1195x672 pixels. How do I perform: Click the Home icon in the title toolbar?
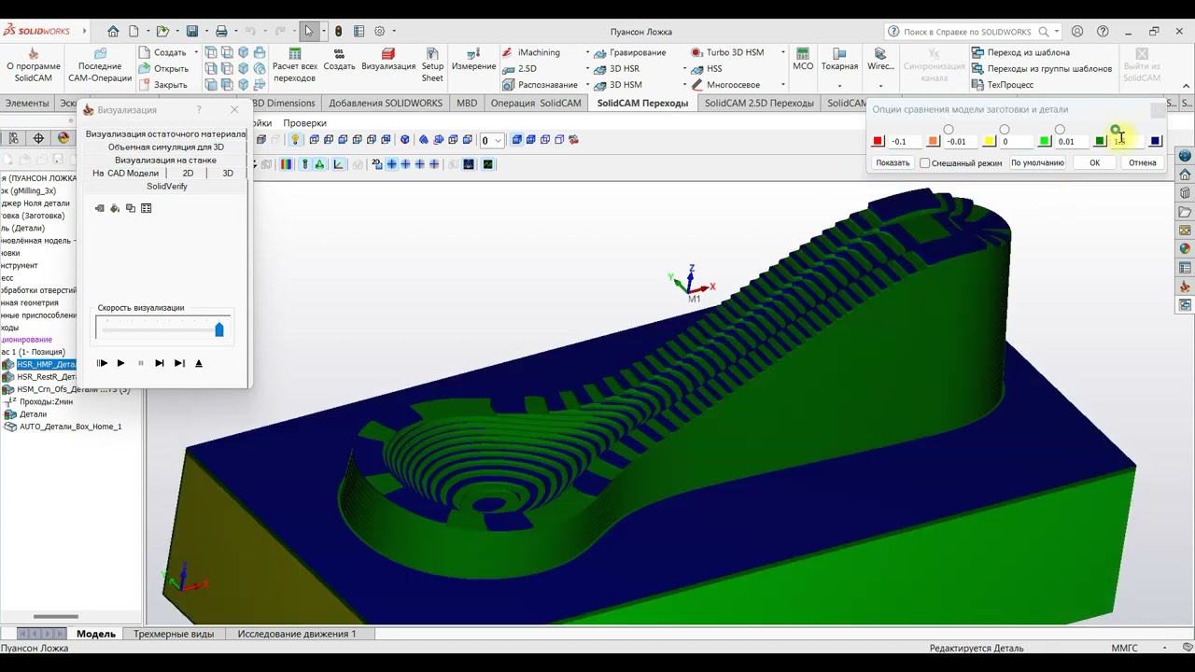113,31
